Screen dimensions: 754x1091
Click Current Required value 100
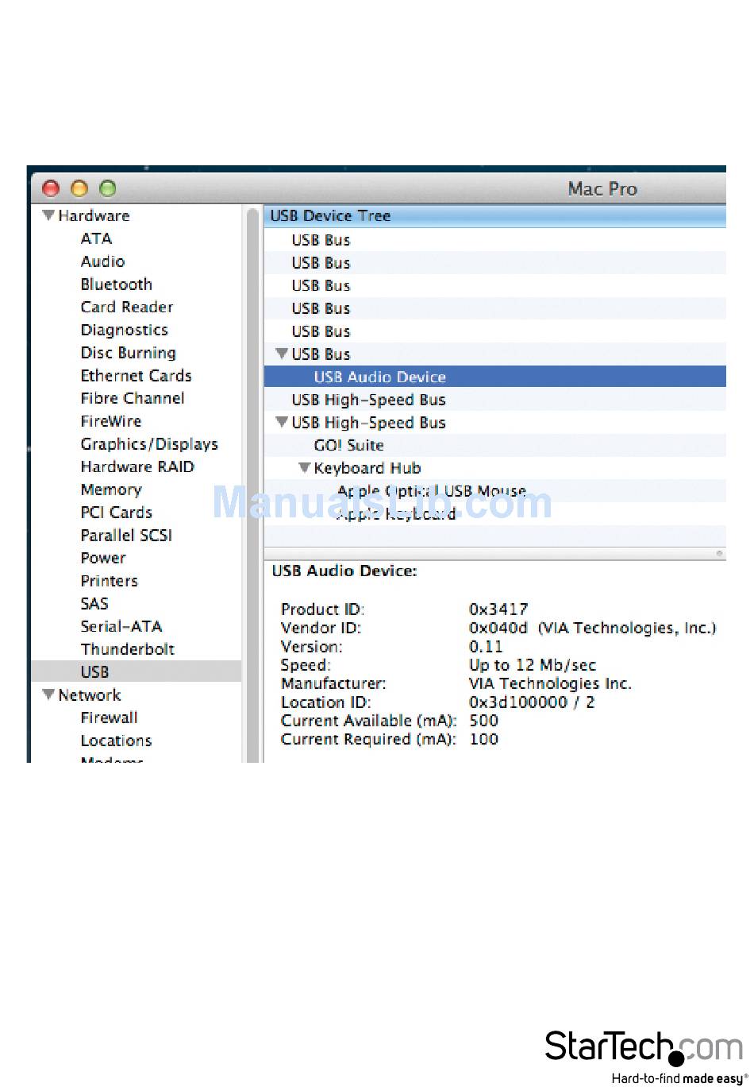483,739
